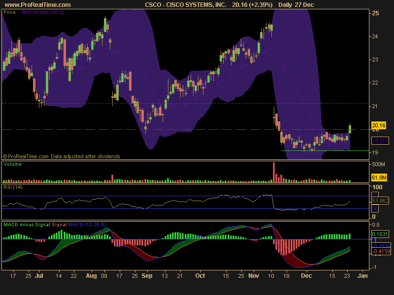Click the Sep month label on time axis
394x295 pixels.
147,276
